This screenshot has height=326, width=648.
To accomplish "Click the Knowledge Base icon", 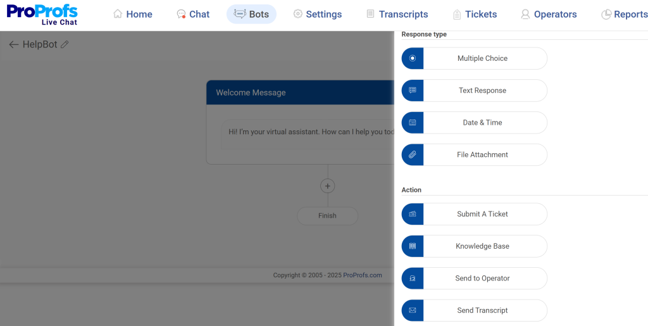I will pos(413,246).
